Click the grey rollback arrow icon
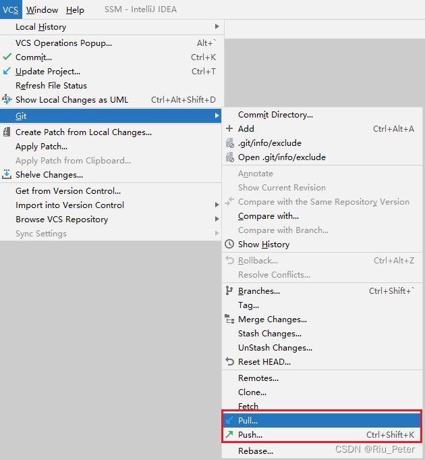The image size is (425, 460). (x=229, y=260)
